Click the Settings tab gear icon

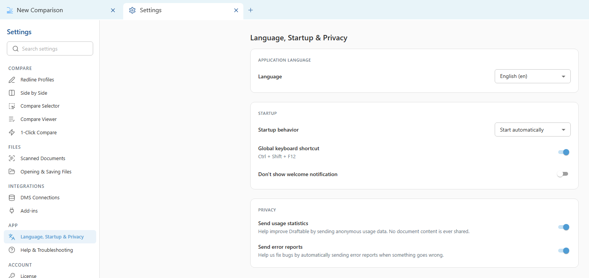coord(132,10)
